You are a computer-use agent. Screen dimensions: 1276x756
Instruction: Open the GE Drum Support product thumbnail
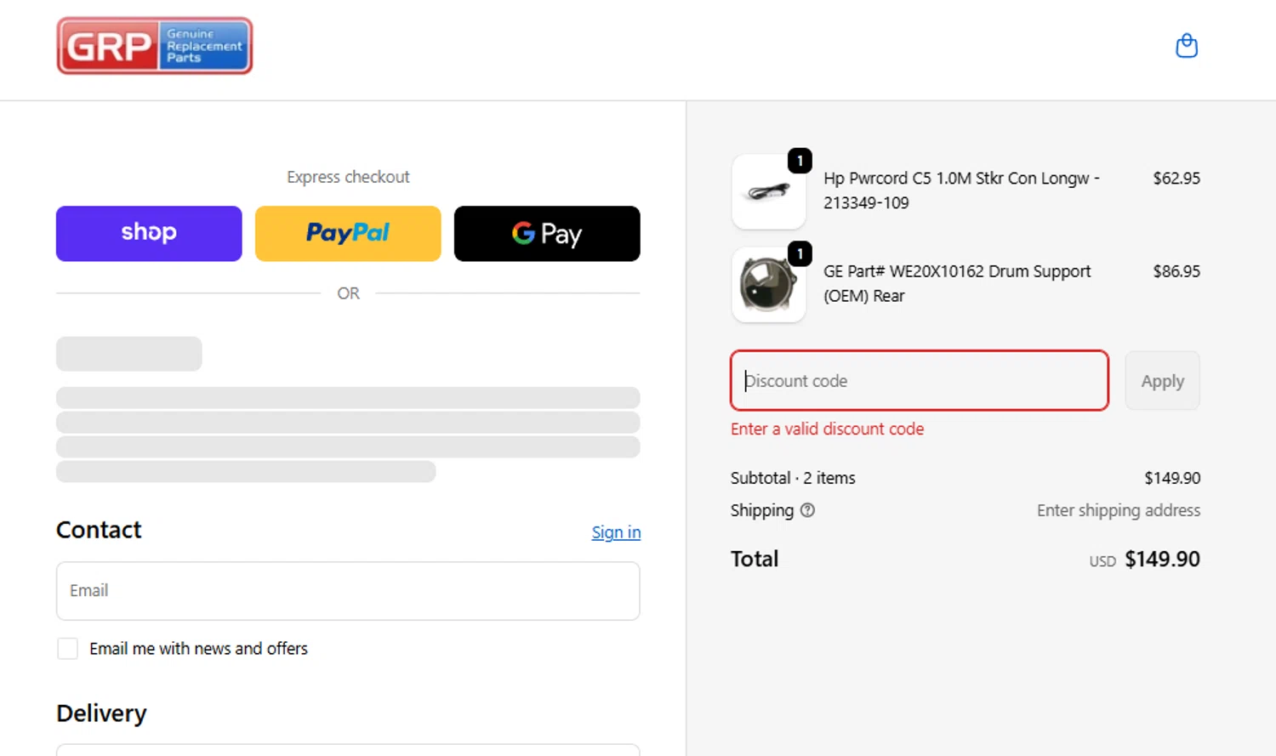769,285
